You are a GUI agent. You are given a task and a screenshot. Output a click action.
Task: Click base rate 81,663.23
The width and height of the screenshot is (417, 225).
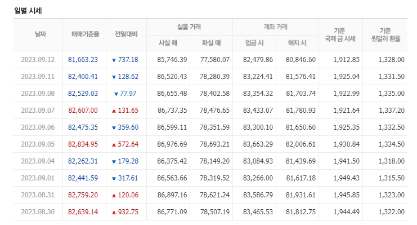click(83, 59)
